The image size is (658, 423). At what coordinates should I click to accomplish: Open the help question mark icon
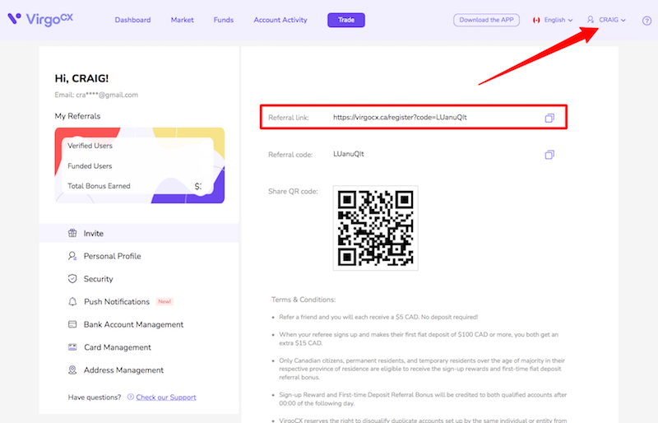click(x=646, y=21)
